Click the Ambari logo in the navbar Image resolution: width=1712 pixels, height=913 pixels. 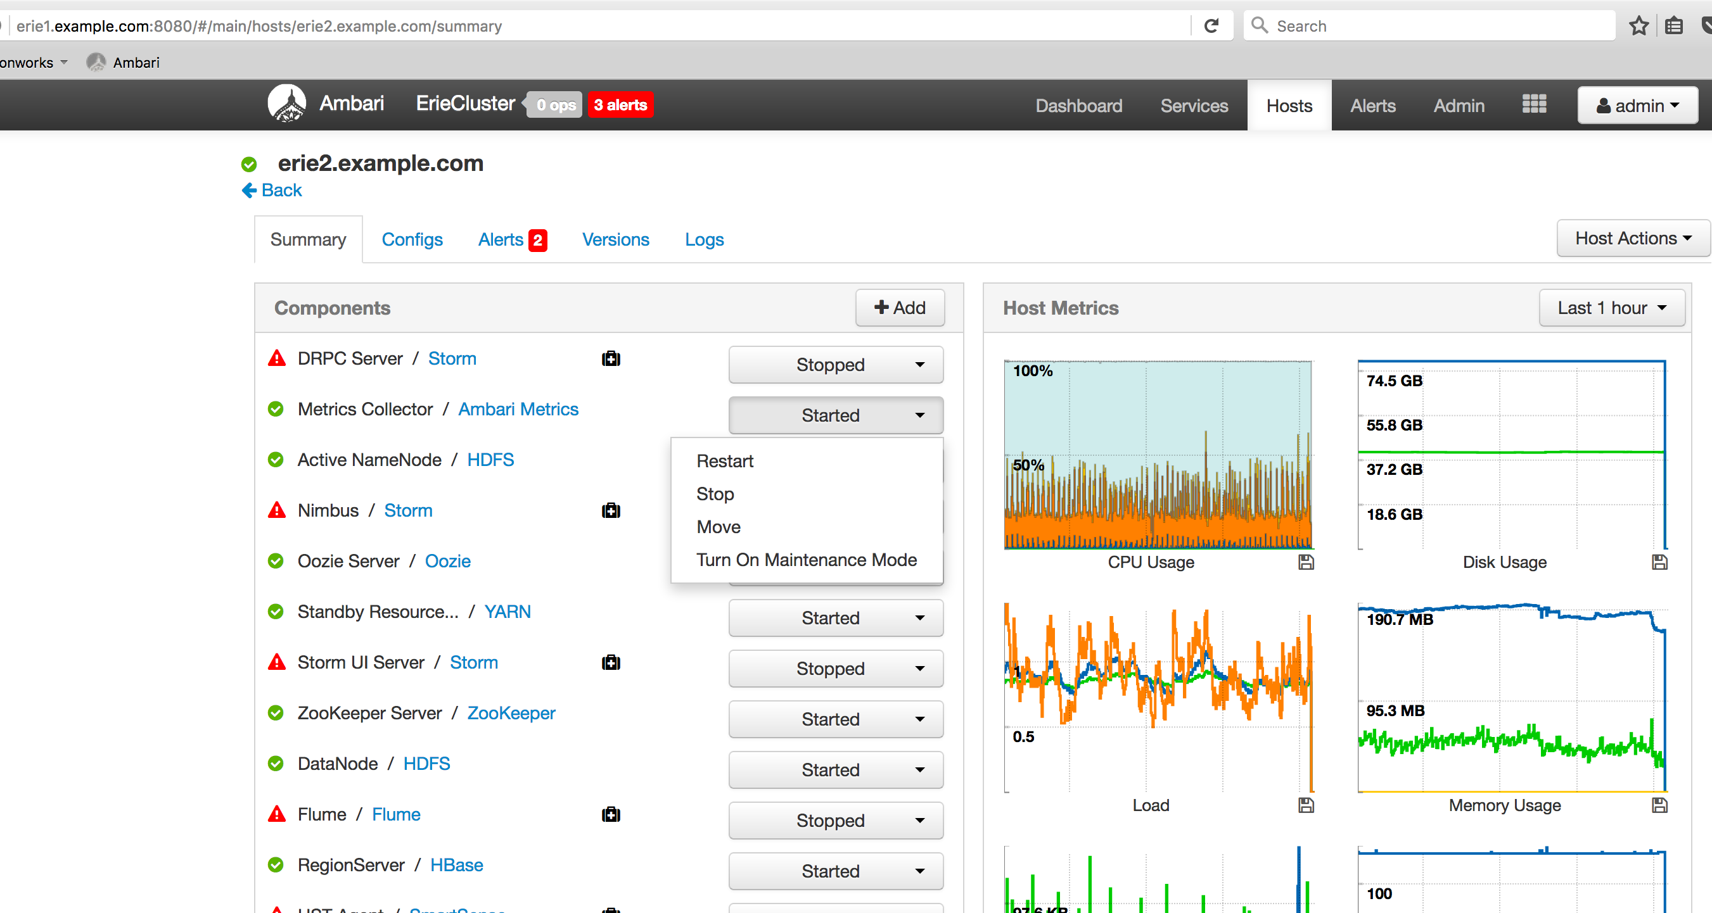[288, 104]
